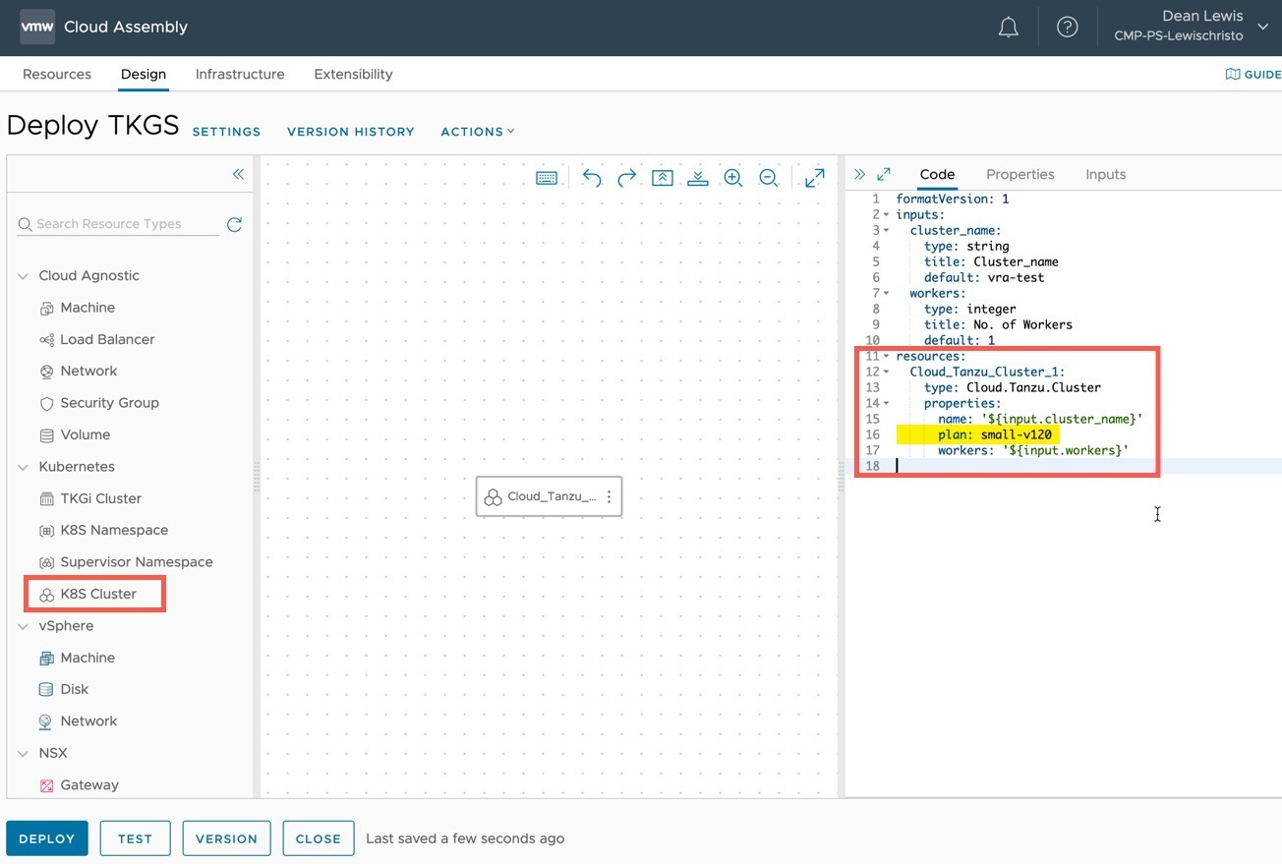
Task: Click the TEST button
Action: coord(135,838)
